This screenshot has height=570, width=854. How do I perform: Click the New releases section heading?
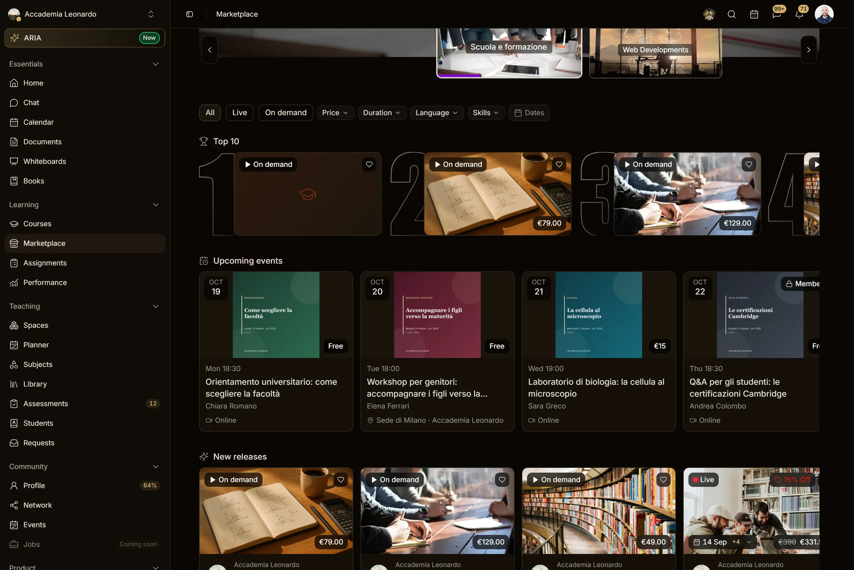tap(240, 457)
